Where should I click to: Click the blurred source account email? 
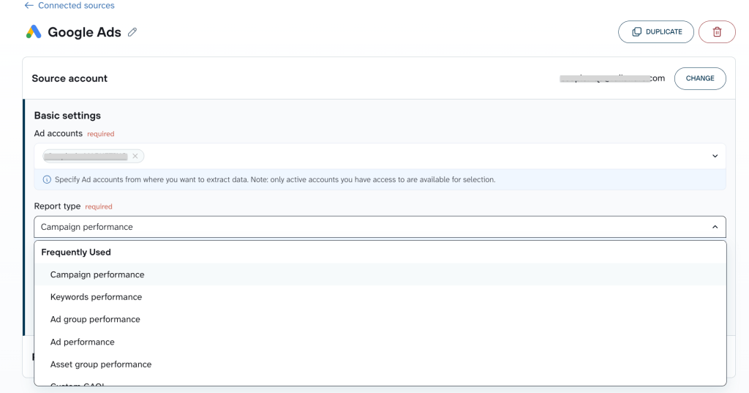click(612, 78)
